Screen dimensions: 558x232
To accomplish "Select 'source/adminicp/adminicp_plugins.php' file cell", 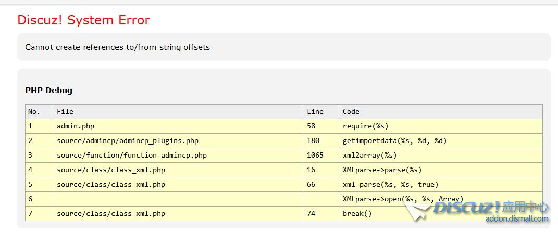I will (x=179, y=140).
